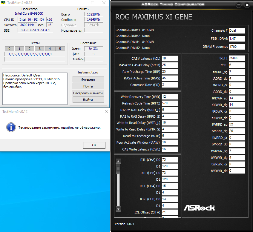Viewport: 253px width, 232px height.
Task: Click the Four Activate Window (tFAW) field
Action: point(170,142)
